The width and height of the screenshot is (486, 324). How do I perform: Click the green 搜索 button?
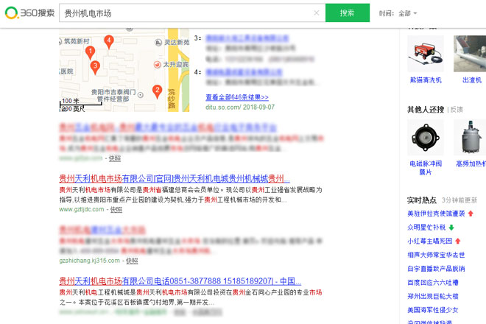point(348,13)
